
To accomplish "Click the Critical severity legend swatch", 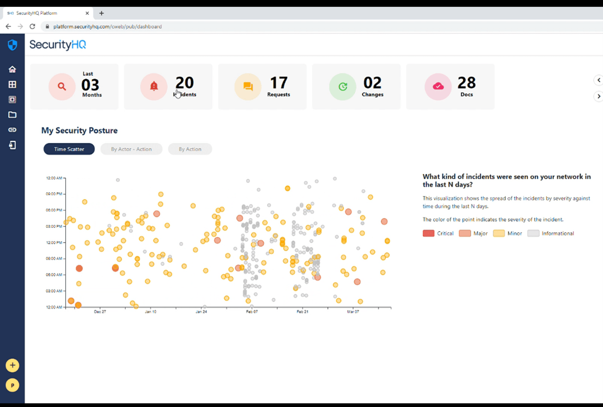I will coord(429,233).
